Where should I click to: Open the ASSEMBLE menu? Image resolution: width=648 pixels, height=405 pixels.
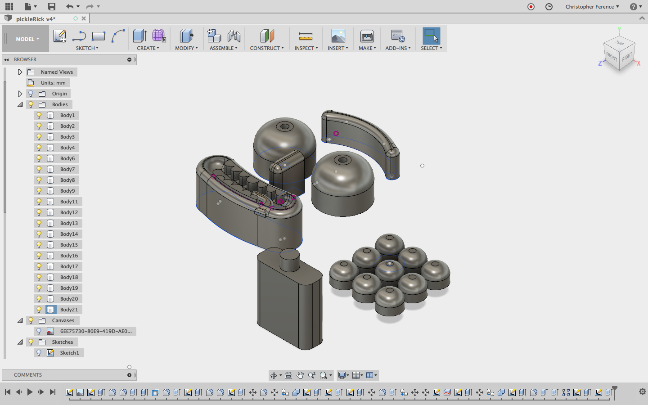click(223, 48)
